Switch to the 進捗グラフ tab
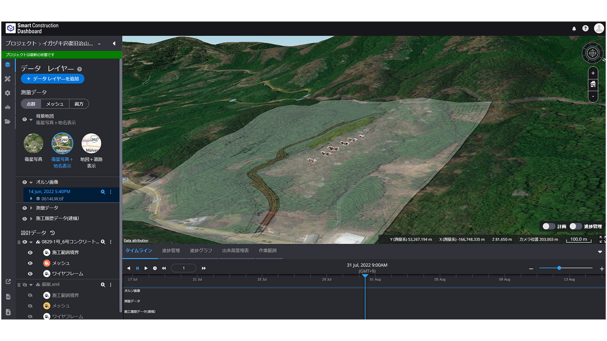The width and height of the screenshot is (607, 341). click(x=201, y=251)
